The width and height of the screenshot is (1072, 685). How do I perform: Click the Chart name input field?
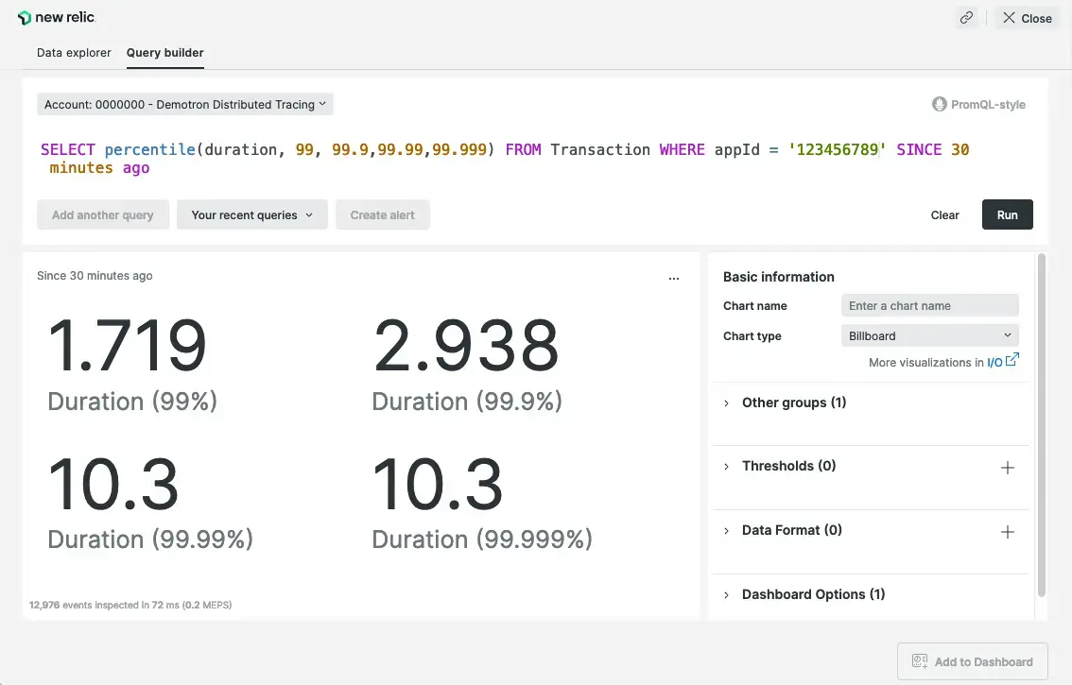click(x=929, y=305)
